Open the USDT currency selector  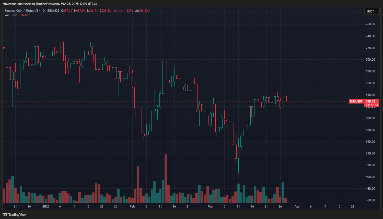click(x=372, y=11)
